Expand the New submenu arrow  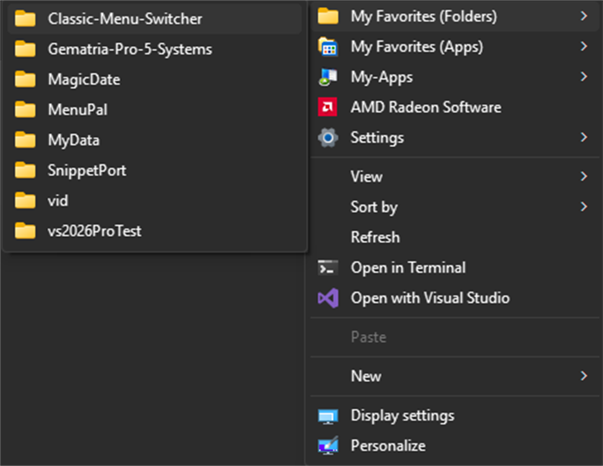click(584, 376)
